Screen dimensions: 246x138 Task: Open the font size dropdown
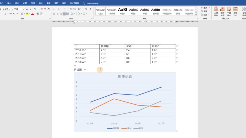coord(24,9)
